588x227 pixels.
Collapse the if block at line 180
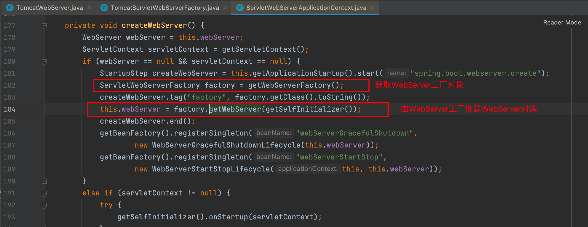[x=44, y=62]
